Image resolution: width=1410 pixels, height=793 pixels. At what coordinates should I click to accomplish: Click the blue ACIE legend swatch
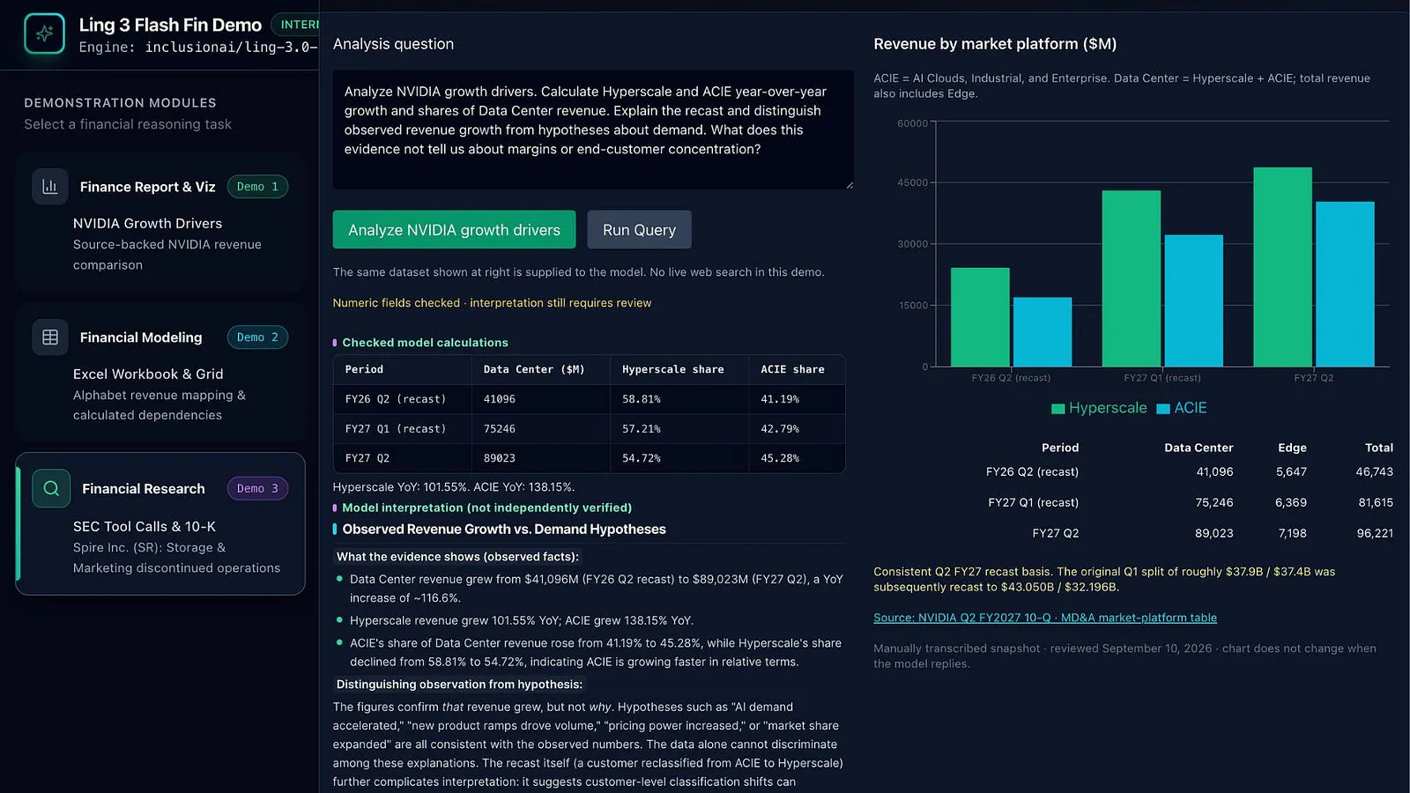(x=1163, y=409)
